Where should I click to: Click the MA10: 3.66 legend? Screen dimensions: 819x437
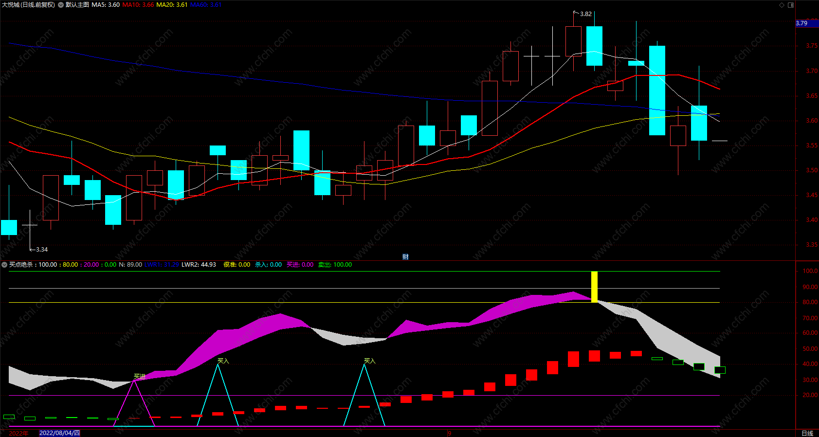(x=138, y=5)
